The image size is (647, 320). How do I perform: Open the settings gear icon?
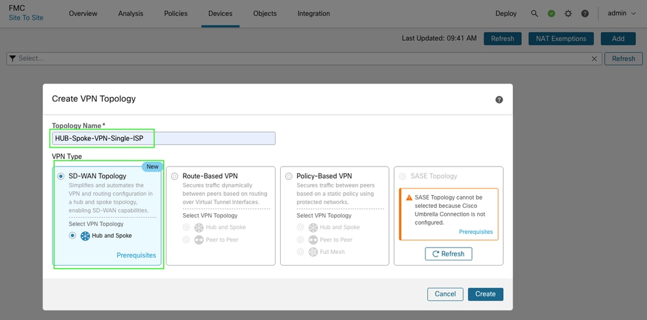point(568,14)
